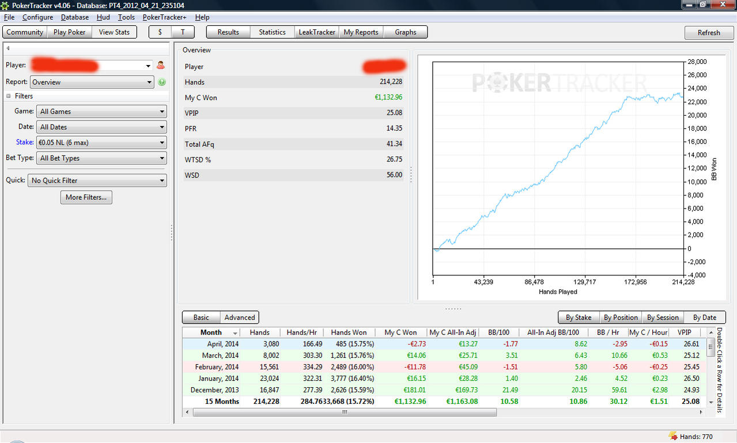Open the My Reports tab
The height and width of the screenshot is (443, 737).
pyautogui.click(x=361, y=32)
